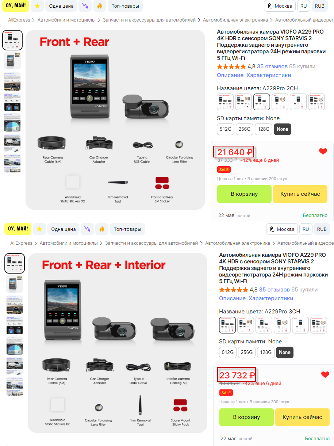This screenshot has width=334, height=446.
Task: Select 512G memory card in upper listing
Action: coord(226,129)
